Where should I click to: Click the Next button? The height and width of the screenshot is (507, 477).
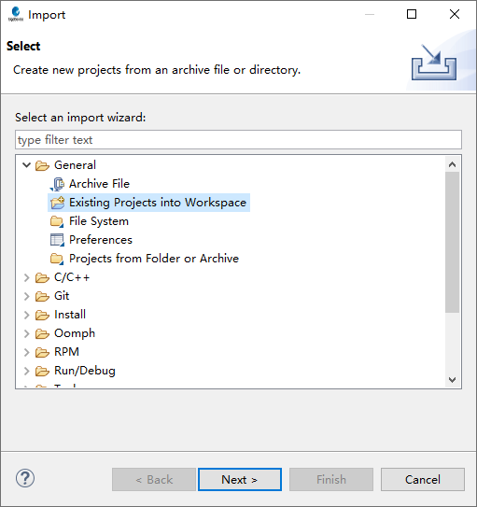pos(240,480)
